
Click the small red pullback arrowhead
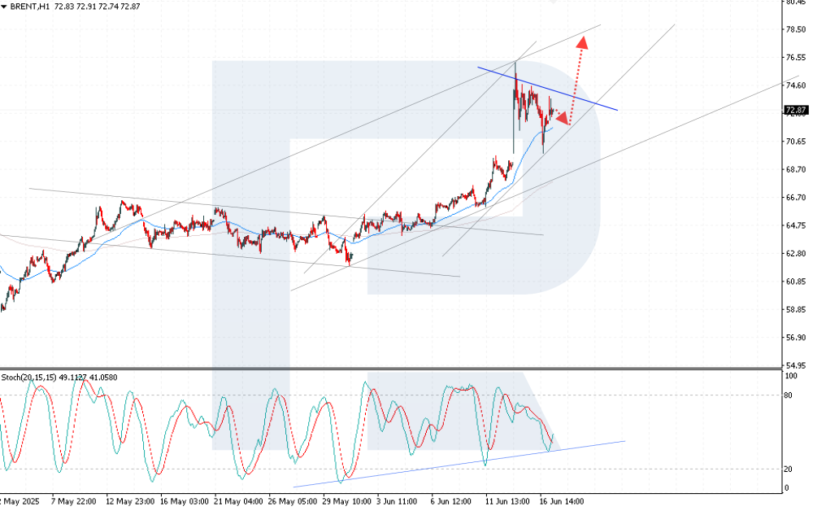click(563, 119)
